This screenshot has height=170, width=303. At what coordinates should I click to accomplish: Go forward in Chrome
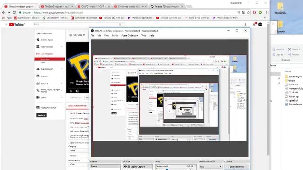coord(9,12)
